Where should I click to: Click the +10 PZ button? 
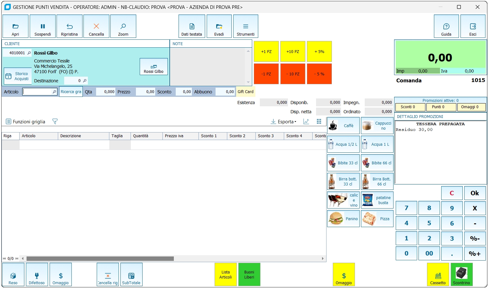(293, 51)
